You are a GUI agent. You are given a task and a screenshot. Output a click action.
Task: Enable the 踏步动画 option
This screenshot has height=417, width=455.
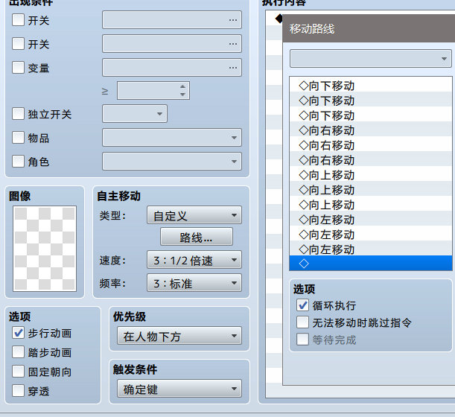18,352
